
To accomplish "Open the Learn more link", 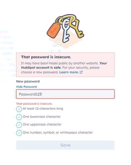I will point(69,72).
